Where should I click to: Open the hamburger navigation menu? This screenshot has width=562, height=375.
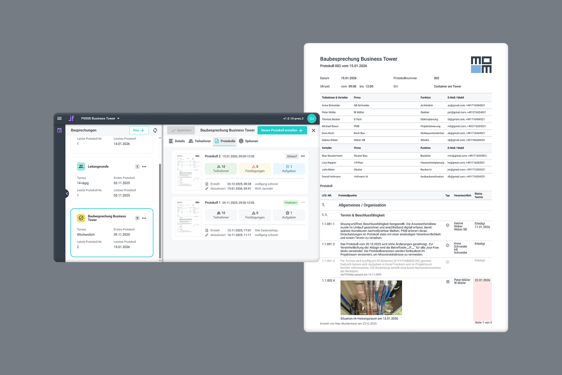[59, 118]
